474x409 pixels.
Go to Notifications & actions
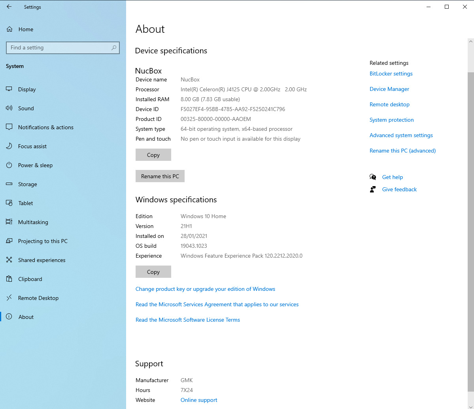(x=63, y=128)
